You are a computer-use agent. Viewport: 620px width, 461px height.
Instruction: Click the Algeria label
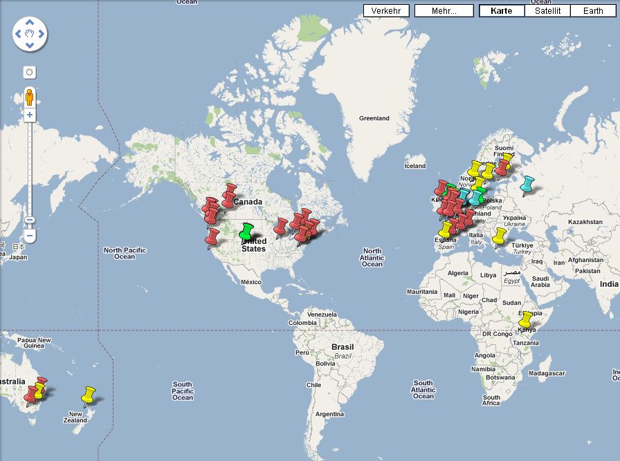point(458,273)
